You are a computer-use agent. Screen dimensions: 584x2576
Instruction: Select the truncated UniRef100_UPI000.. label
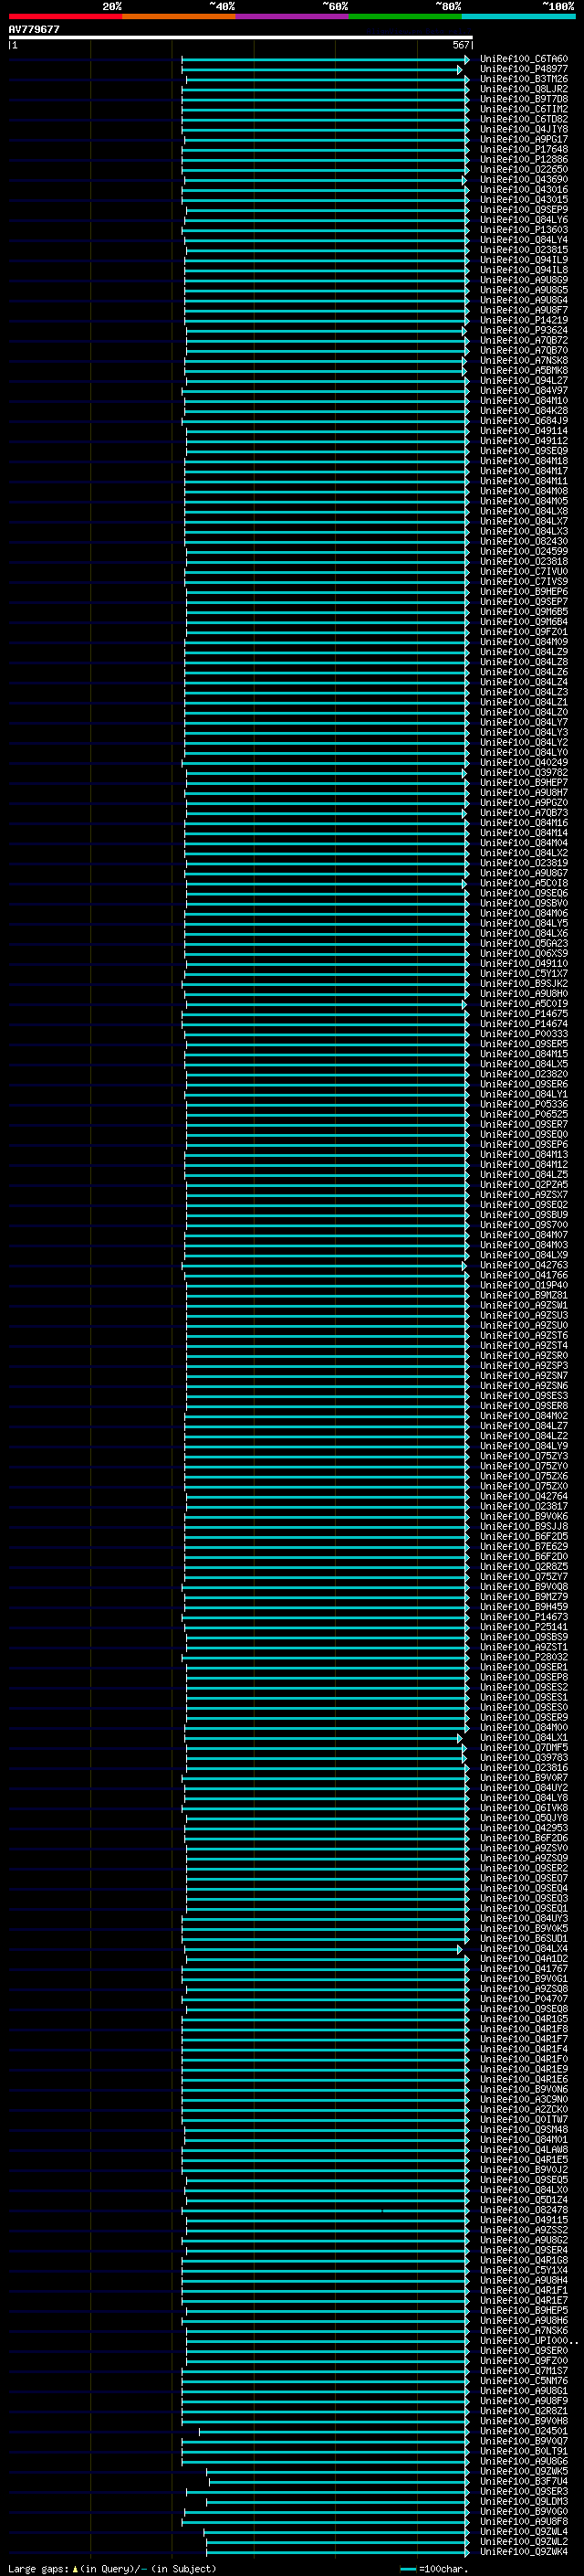528,2340
